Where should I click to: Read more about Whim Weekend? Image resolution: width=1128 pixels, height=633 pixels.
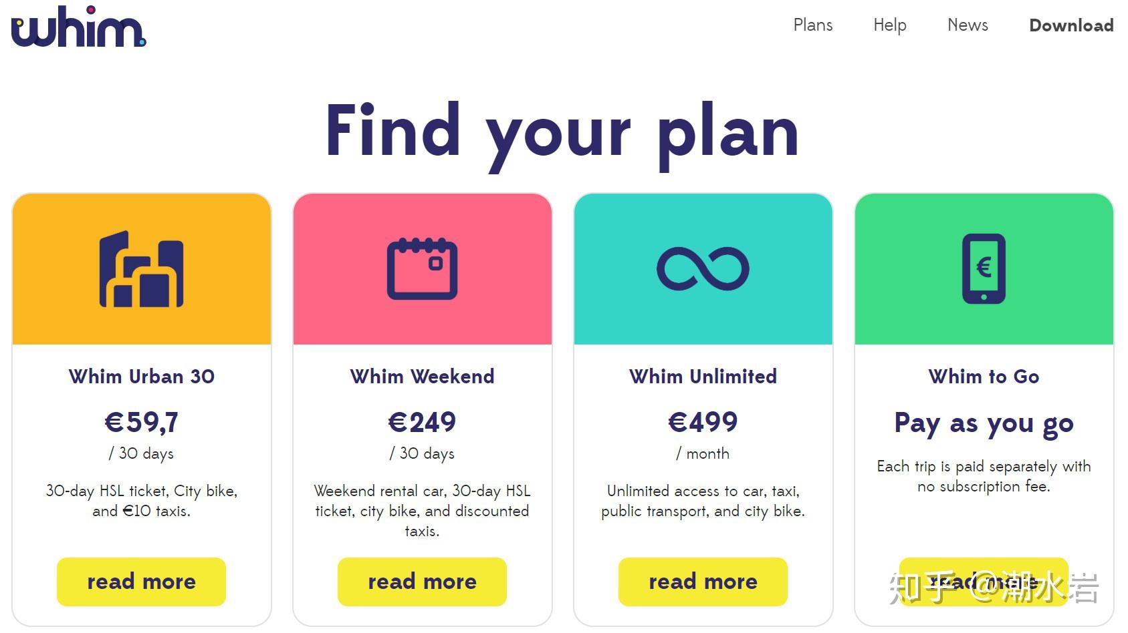[x=422, y=582]
